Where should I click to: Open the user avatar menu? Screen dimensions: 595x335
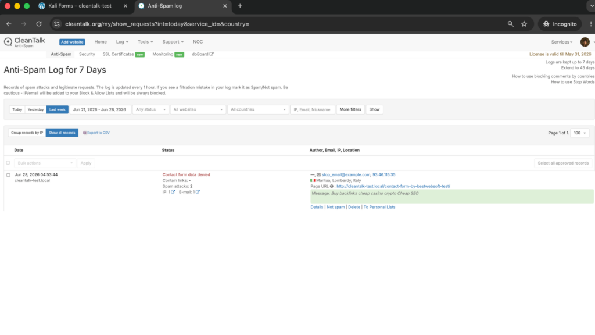[x=585, y=42]
